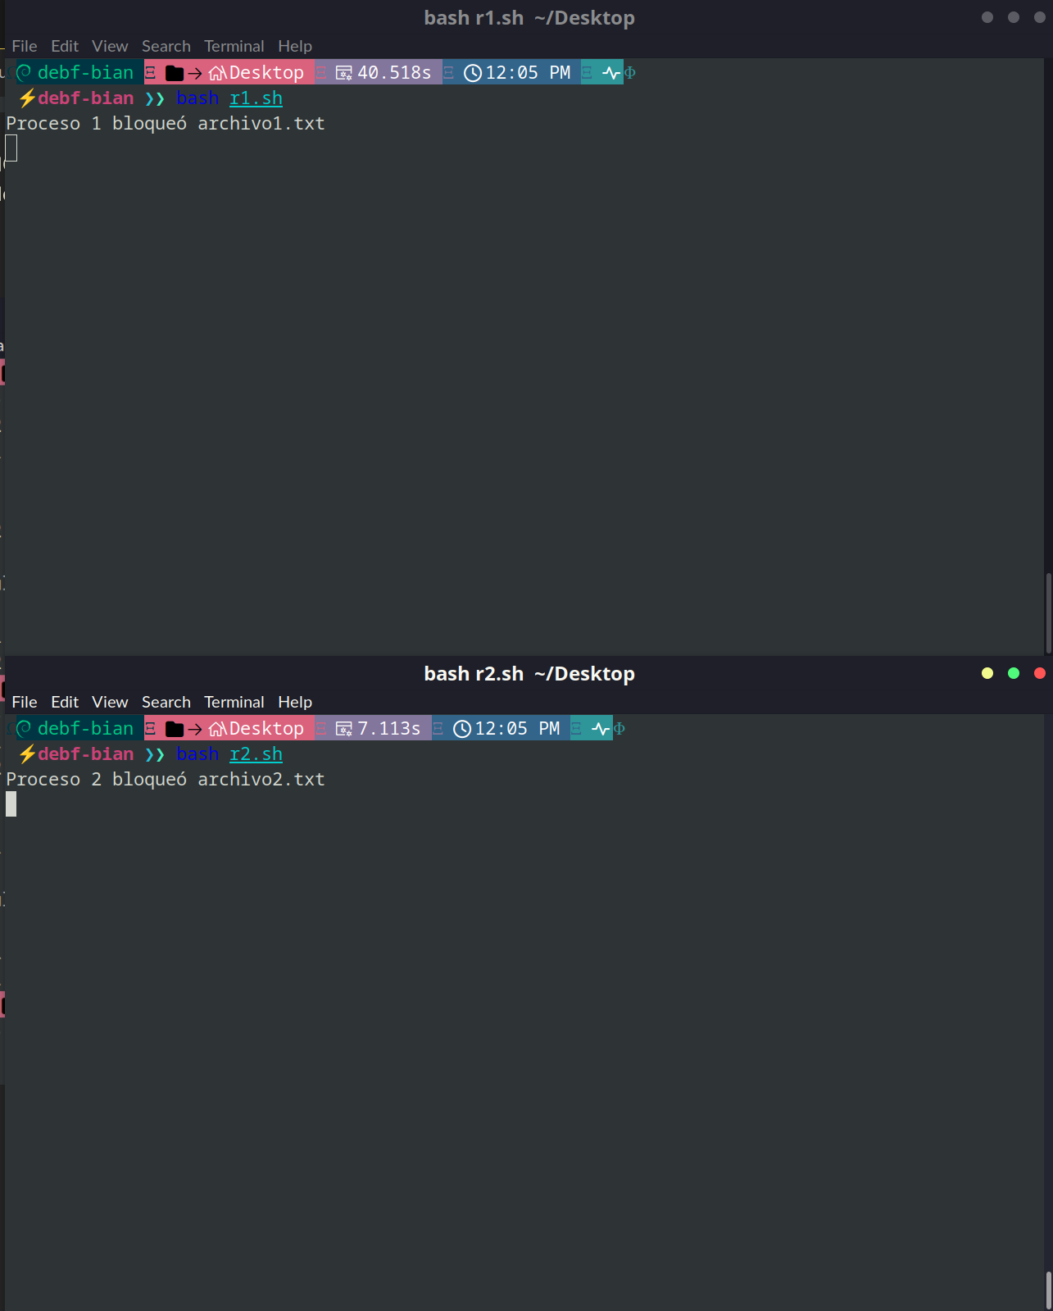Click the 'bash r1.sh ~/Desktop' title bar
This screenshot has height=1311, width=1053.
click(529, 18)
